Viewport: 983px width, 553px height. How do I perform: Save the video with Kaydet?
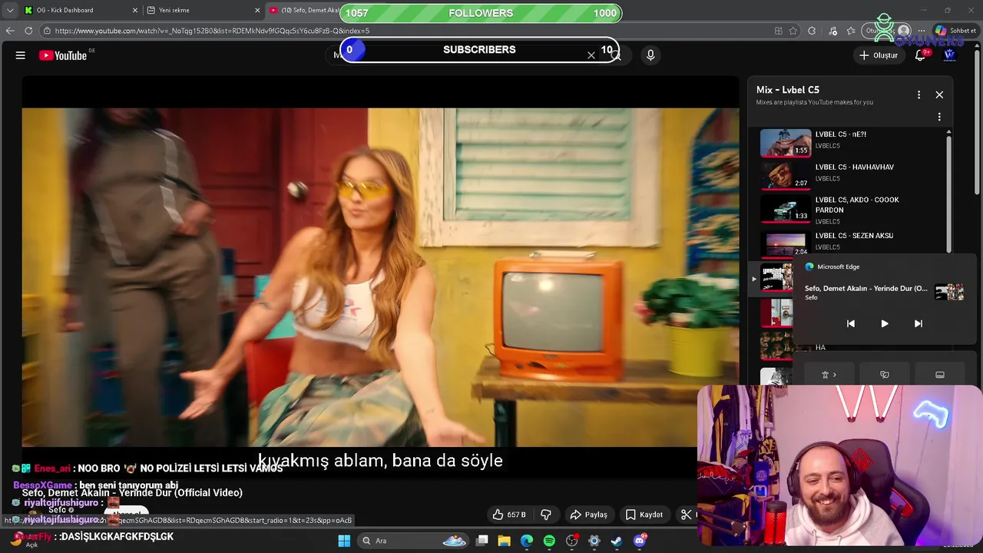[x=644, y=515]
